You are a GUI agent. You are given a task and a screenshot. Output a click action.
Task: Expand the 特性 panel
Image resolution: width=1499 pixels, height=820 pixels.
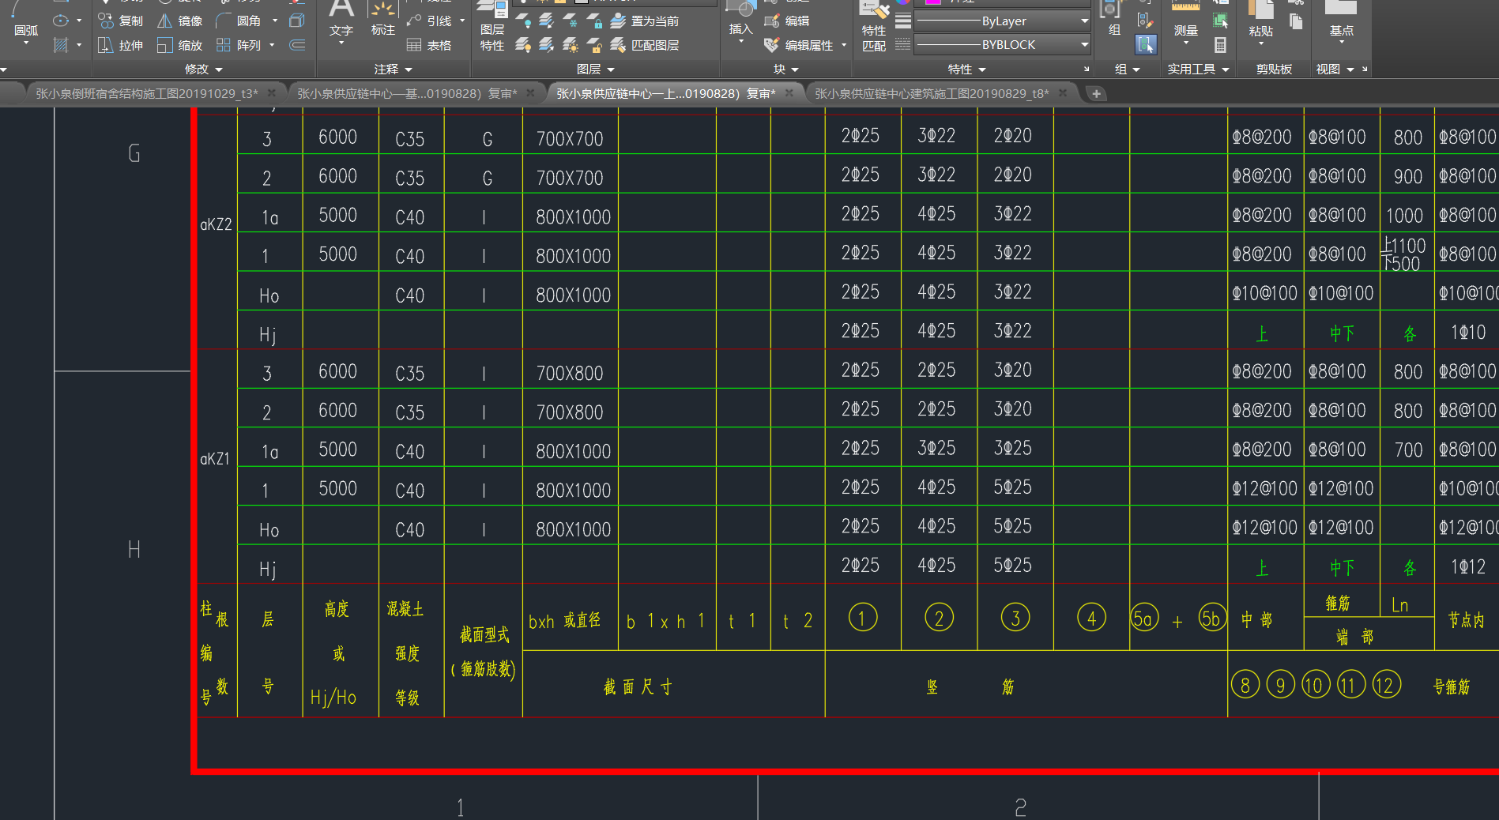[x=967, y=70]
